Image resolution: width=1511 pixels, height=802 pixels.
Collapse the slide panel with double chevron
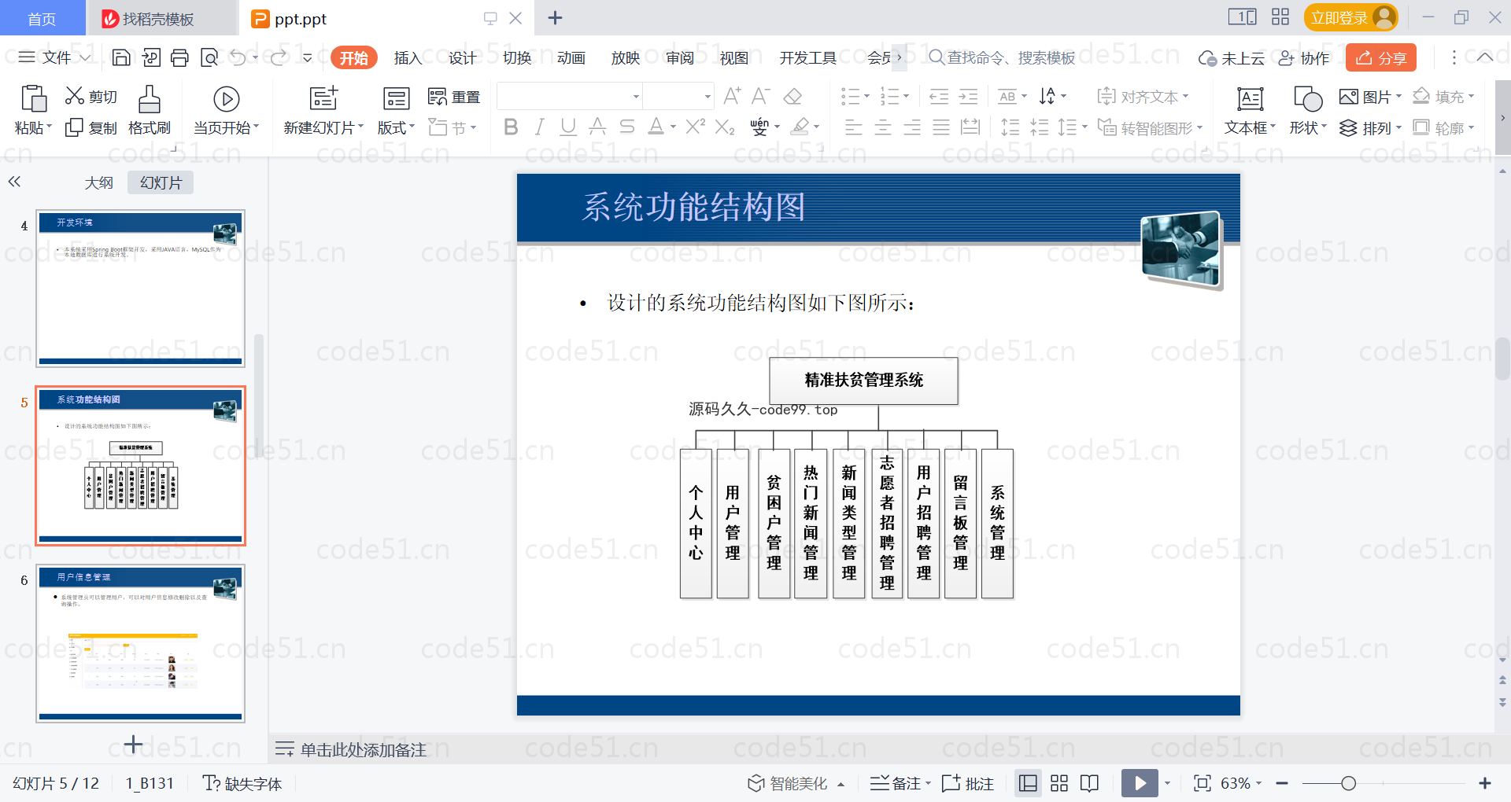(14, 182)
